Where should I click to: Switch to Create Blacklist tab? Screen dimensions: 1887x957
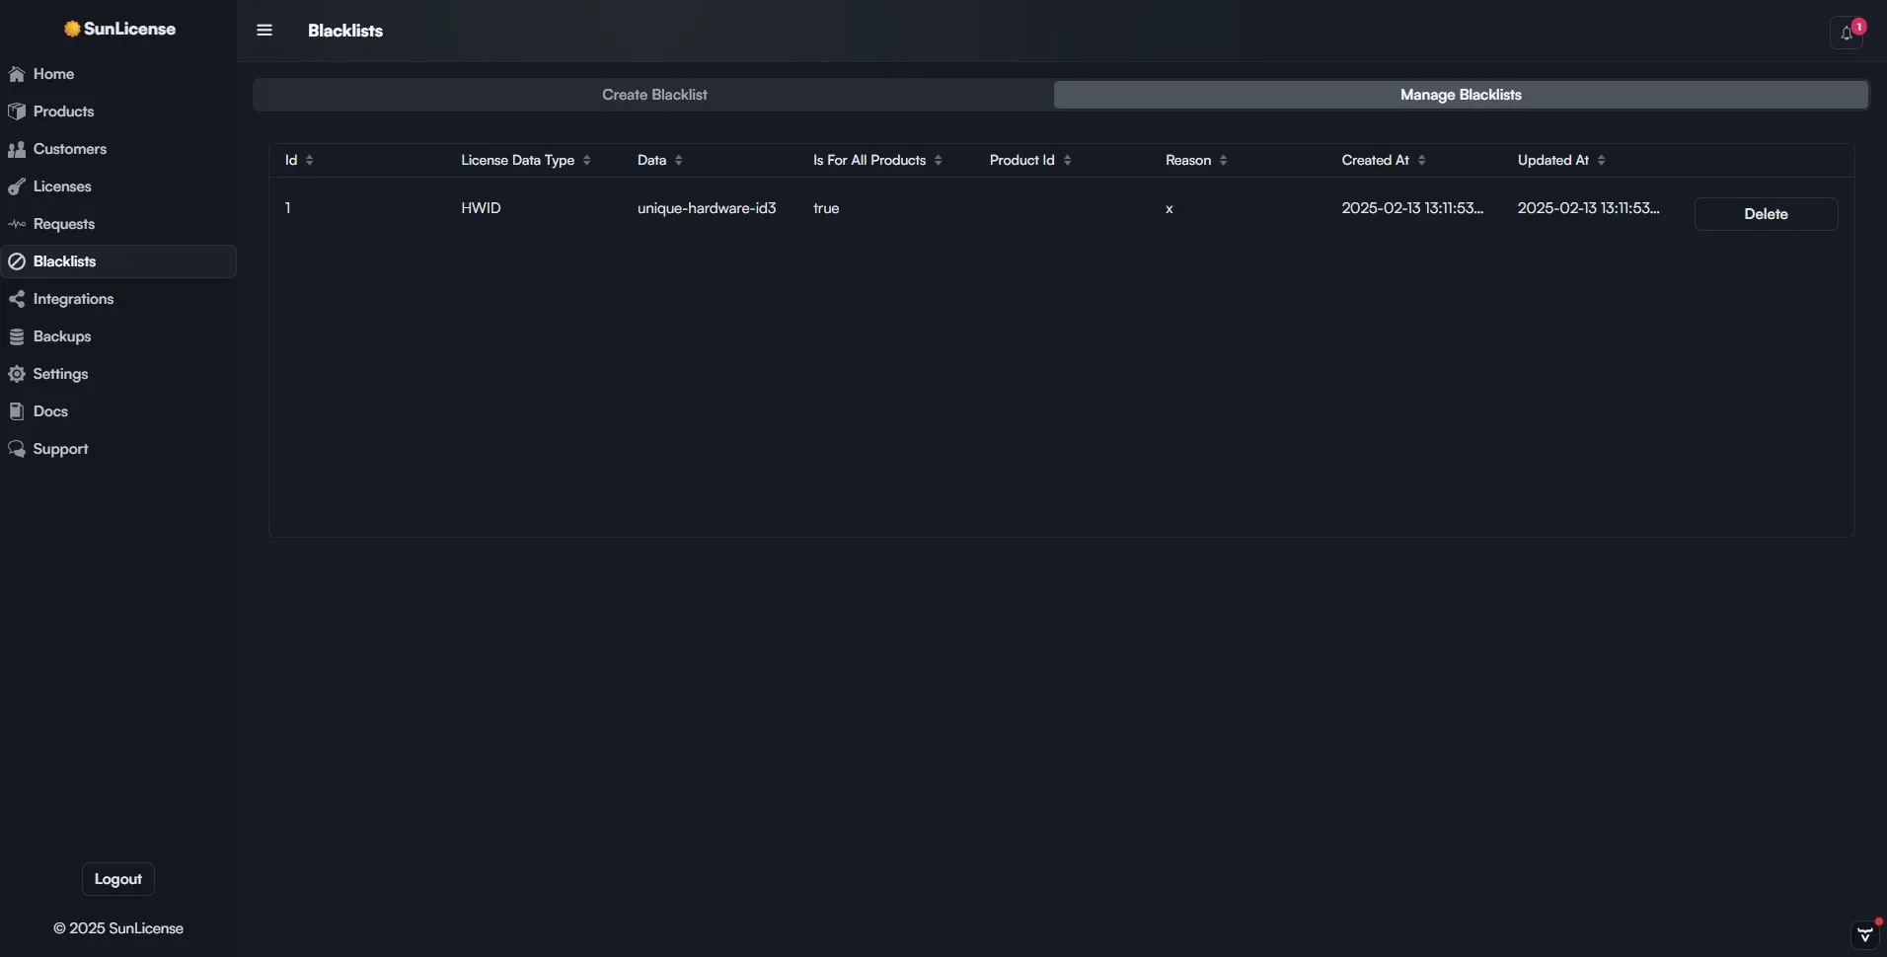point(654,95)
